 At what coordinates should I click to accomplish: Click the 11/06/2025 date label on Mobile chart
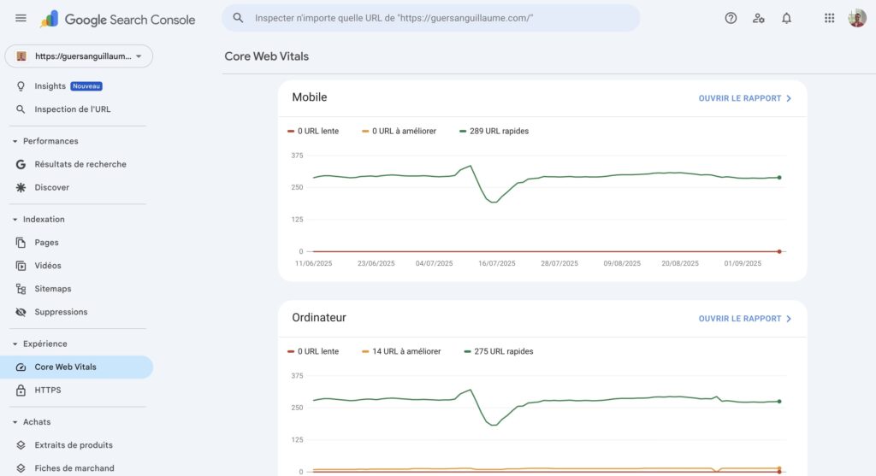point(313,263)
